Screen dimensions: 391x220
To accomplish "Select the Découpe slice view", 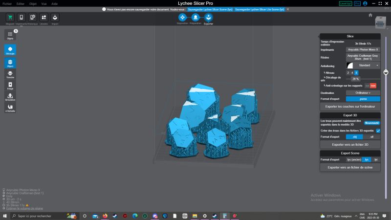I will pyautogui.click(x=10, y=50).
